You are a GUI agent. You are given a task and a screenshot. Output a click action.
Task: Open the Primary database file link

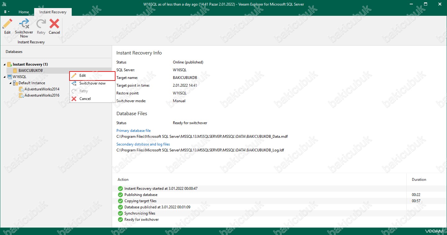[x=133, y=131]
